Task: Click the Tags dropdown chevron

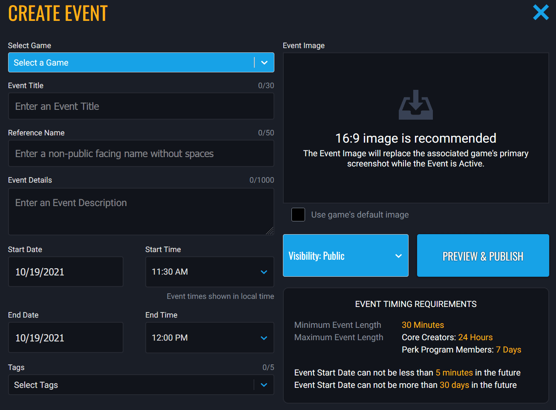Action: tap(265, 384)
